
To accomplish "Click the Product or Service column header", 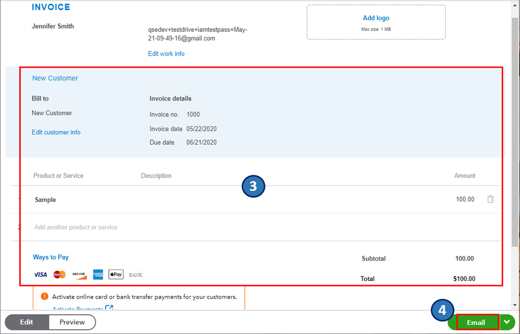I will [58, 176].
